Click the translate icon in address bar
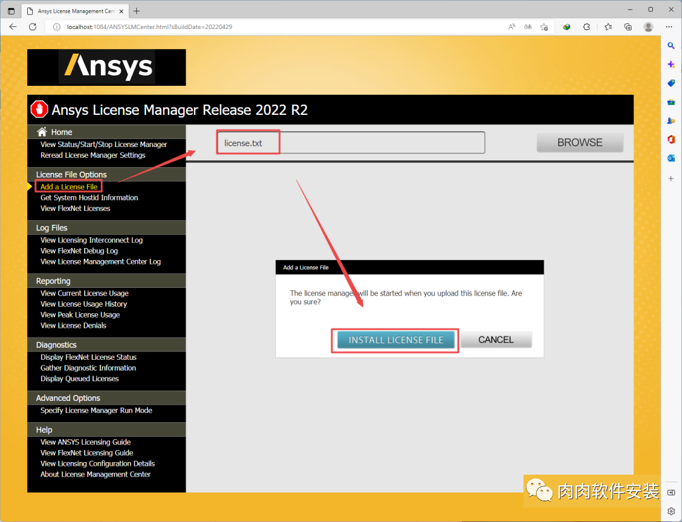 527,27
